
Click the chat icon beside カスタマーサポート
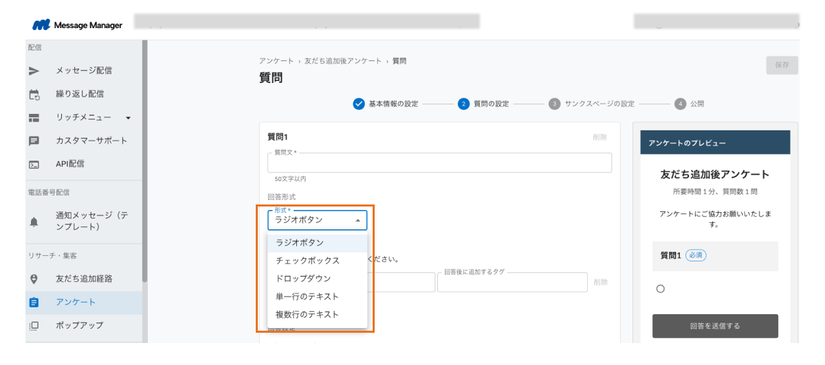[x=34, y=141]
